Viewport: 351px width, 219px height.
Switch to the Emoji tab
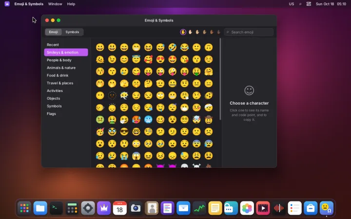click(x=53, y=32)
